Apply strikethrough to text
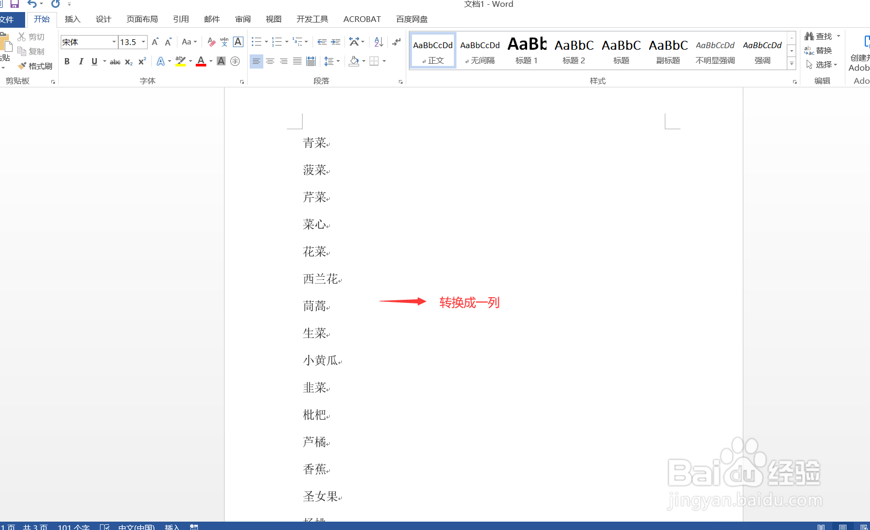870x530 pixels. click(x=114, y=61)
